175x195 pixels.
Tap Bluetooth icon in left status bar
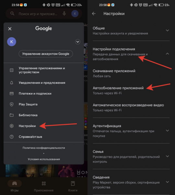pyautogui.click(x=44, y=5)
